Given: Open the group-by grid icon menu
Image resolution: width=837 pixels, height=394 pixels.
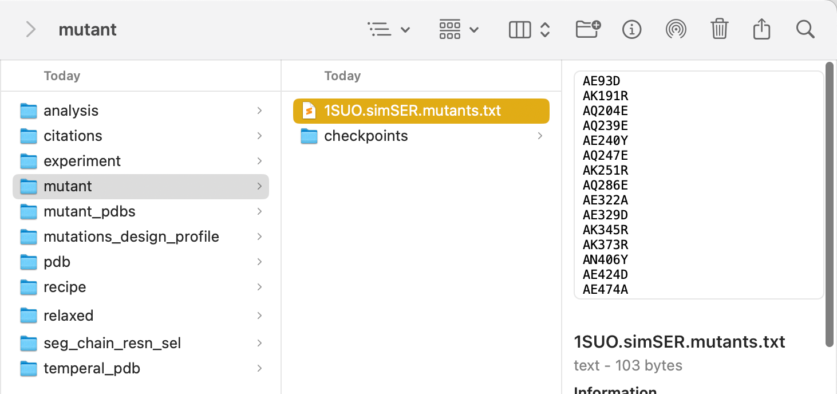Looking at the screenshot, I should tap(459, 29).
